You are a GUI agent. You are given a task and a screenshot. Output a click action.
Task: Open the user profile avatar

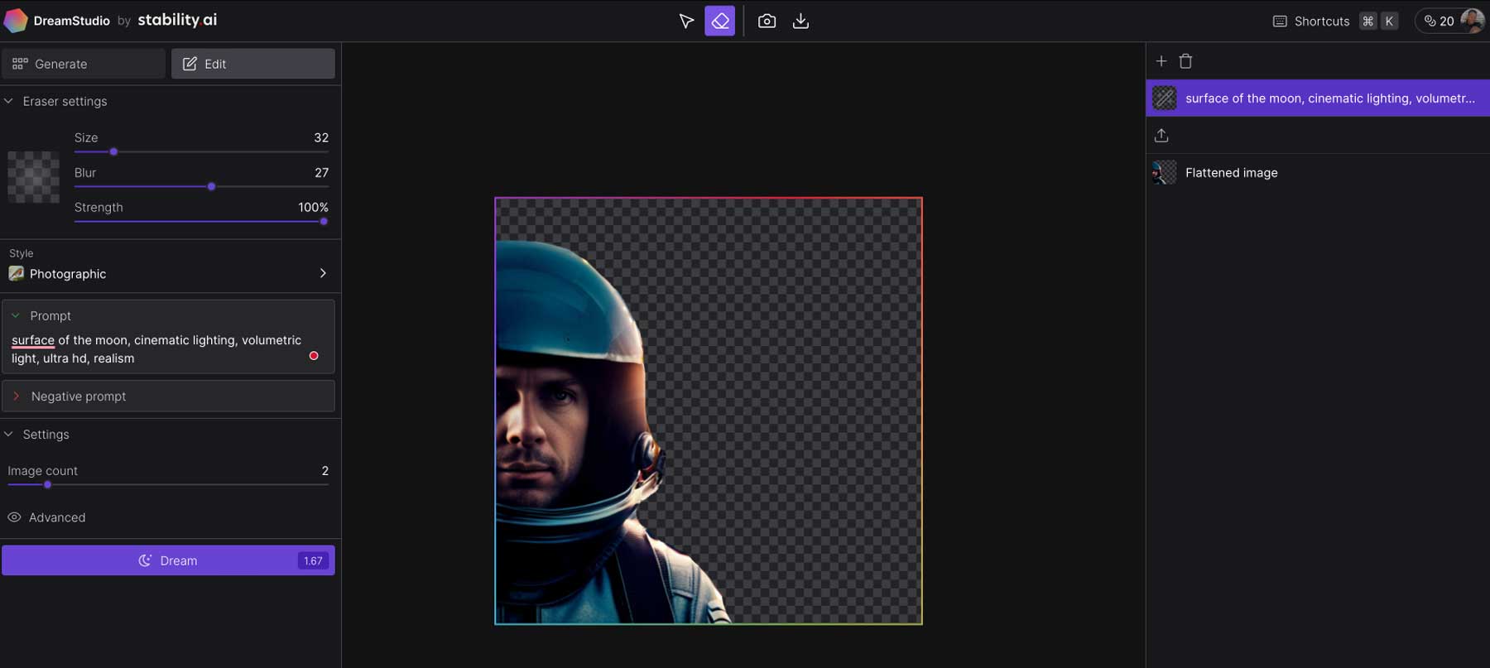pos(1472,21)
